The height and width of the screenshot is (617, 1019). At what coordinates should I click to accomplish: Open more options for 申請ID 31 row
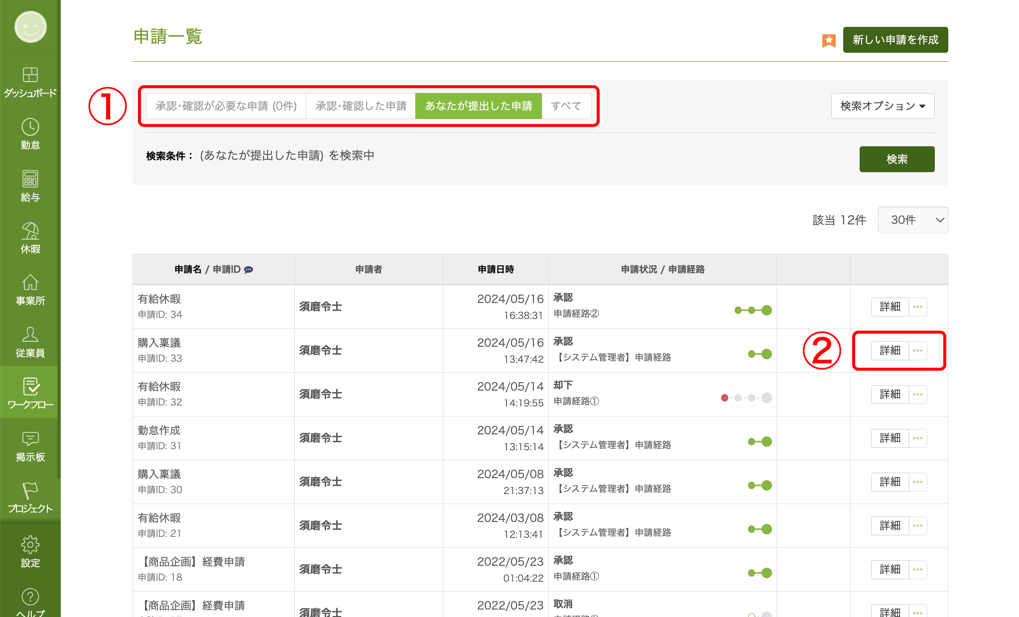point(918,438)
